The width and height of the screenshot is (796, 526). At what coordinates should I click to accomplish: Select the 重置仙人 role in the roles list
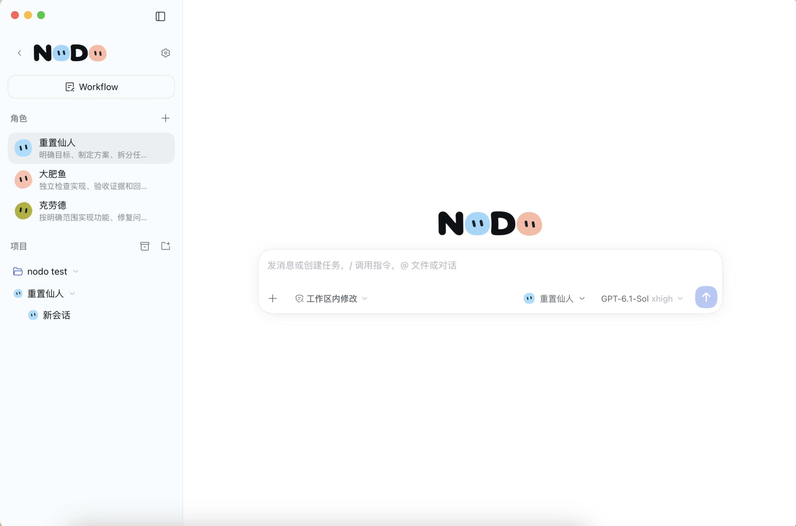[91, 148]
